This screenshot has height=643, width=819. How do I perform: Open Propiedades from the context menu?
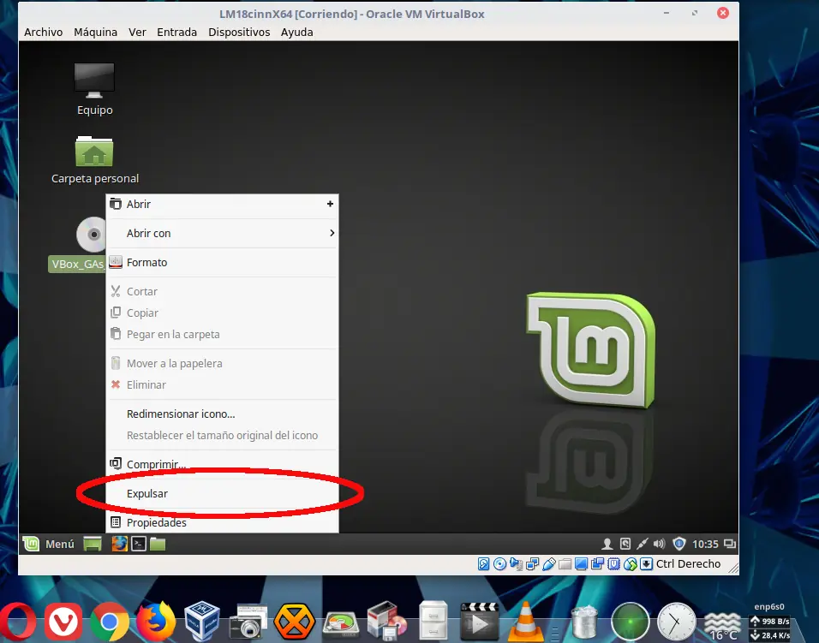coord(222,522)
